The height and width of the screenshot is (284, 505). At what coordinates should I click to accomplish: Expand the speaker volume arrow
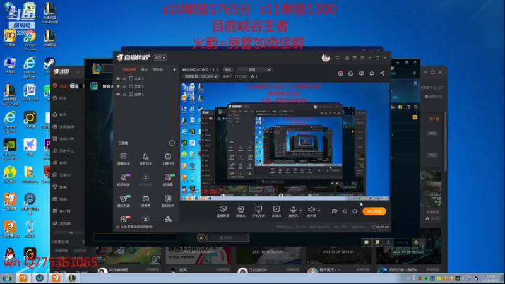click(319, 210)
